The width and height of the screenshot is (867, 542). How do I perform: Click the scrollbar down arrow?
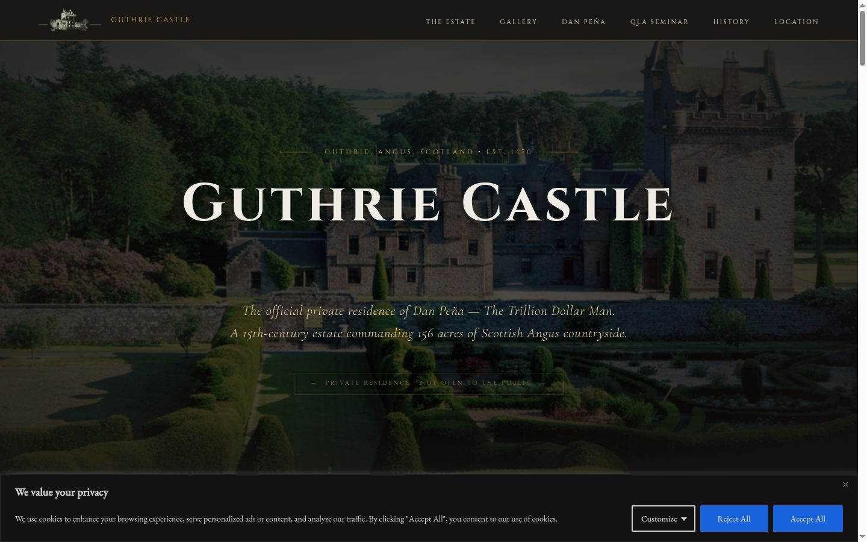pos(862,537)
